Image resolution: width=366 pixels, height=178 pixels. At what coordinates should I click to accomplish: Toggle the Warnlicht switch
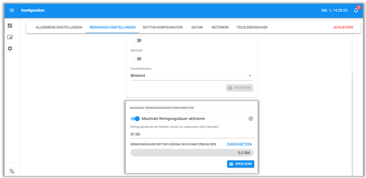point(137,59)
